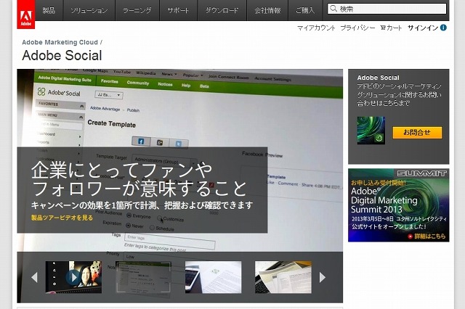Click the carousel previous arrow
The height and width of the screenshot is (309, 465).
point(34,277)
